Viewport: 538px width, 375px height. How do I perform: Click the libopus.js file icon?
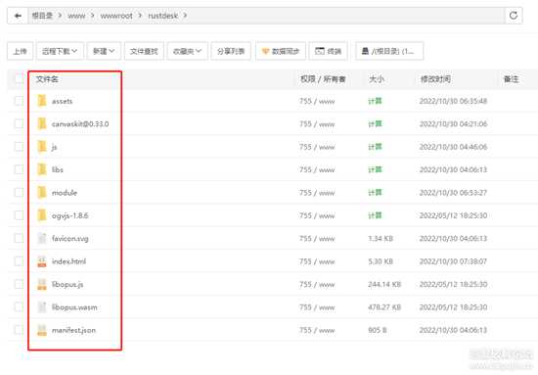tap(42, 284)
